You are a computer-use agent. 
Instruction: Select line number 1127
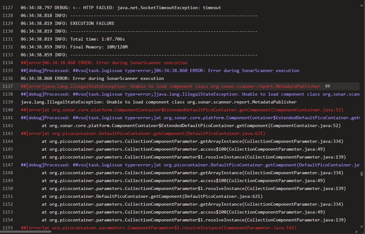8,8
